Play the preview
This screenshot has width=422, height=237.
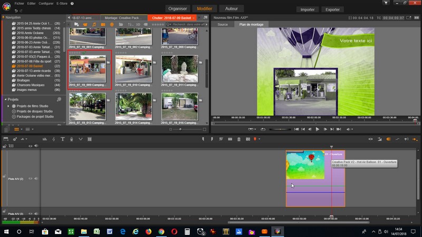[318, 129]
